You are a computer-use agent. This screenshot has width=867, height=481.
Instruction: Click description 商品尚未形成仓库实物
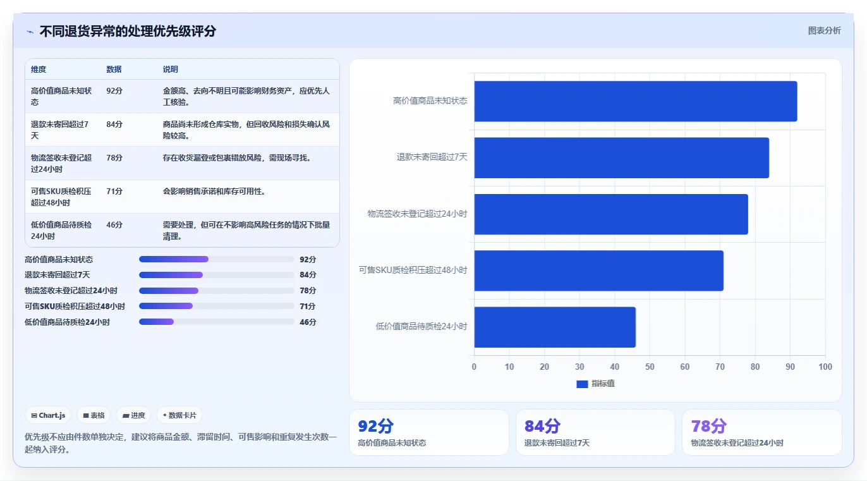pos(246,130)
